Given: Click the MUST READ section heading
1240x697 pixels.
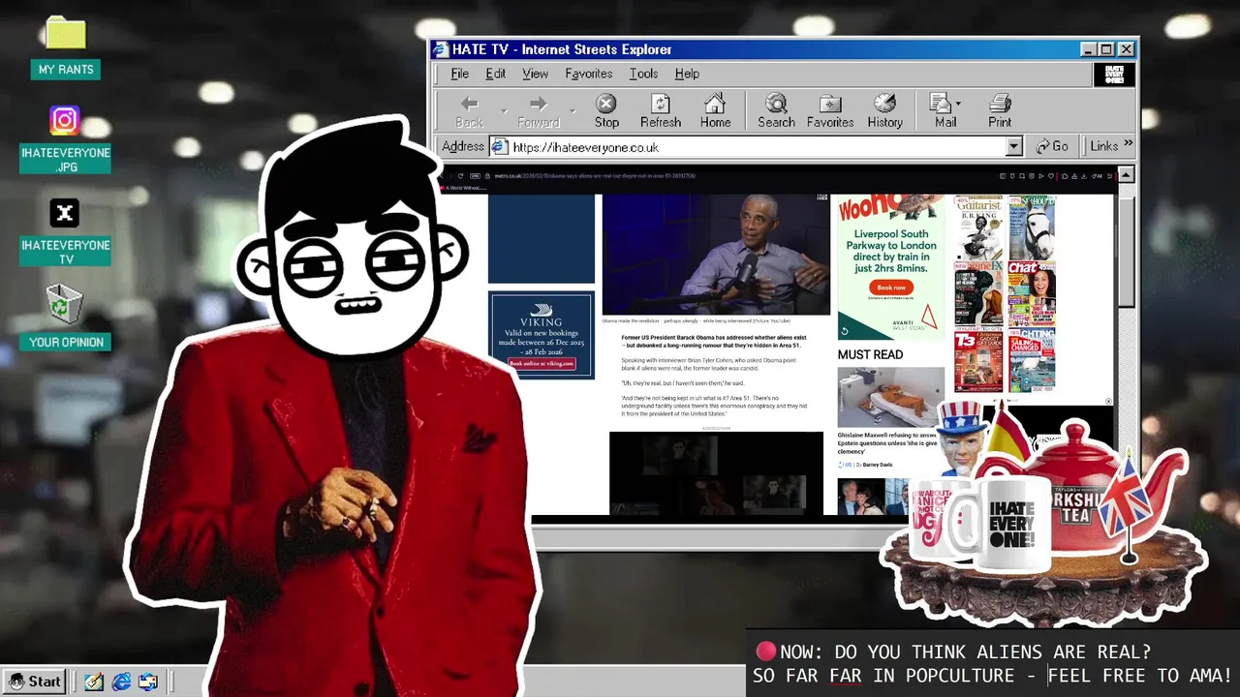Looking at the screenshot, I should (870, 355).
